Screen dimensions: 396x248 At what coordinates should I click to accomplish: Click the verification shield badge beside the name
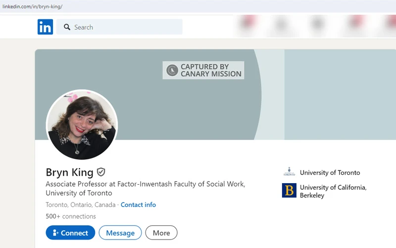coord(101,172)
